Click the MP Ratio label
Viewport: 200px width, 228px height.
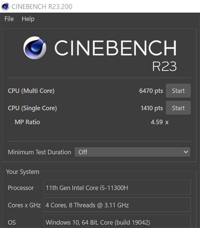point(27,122)
